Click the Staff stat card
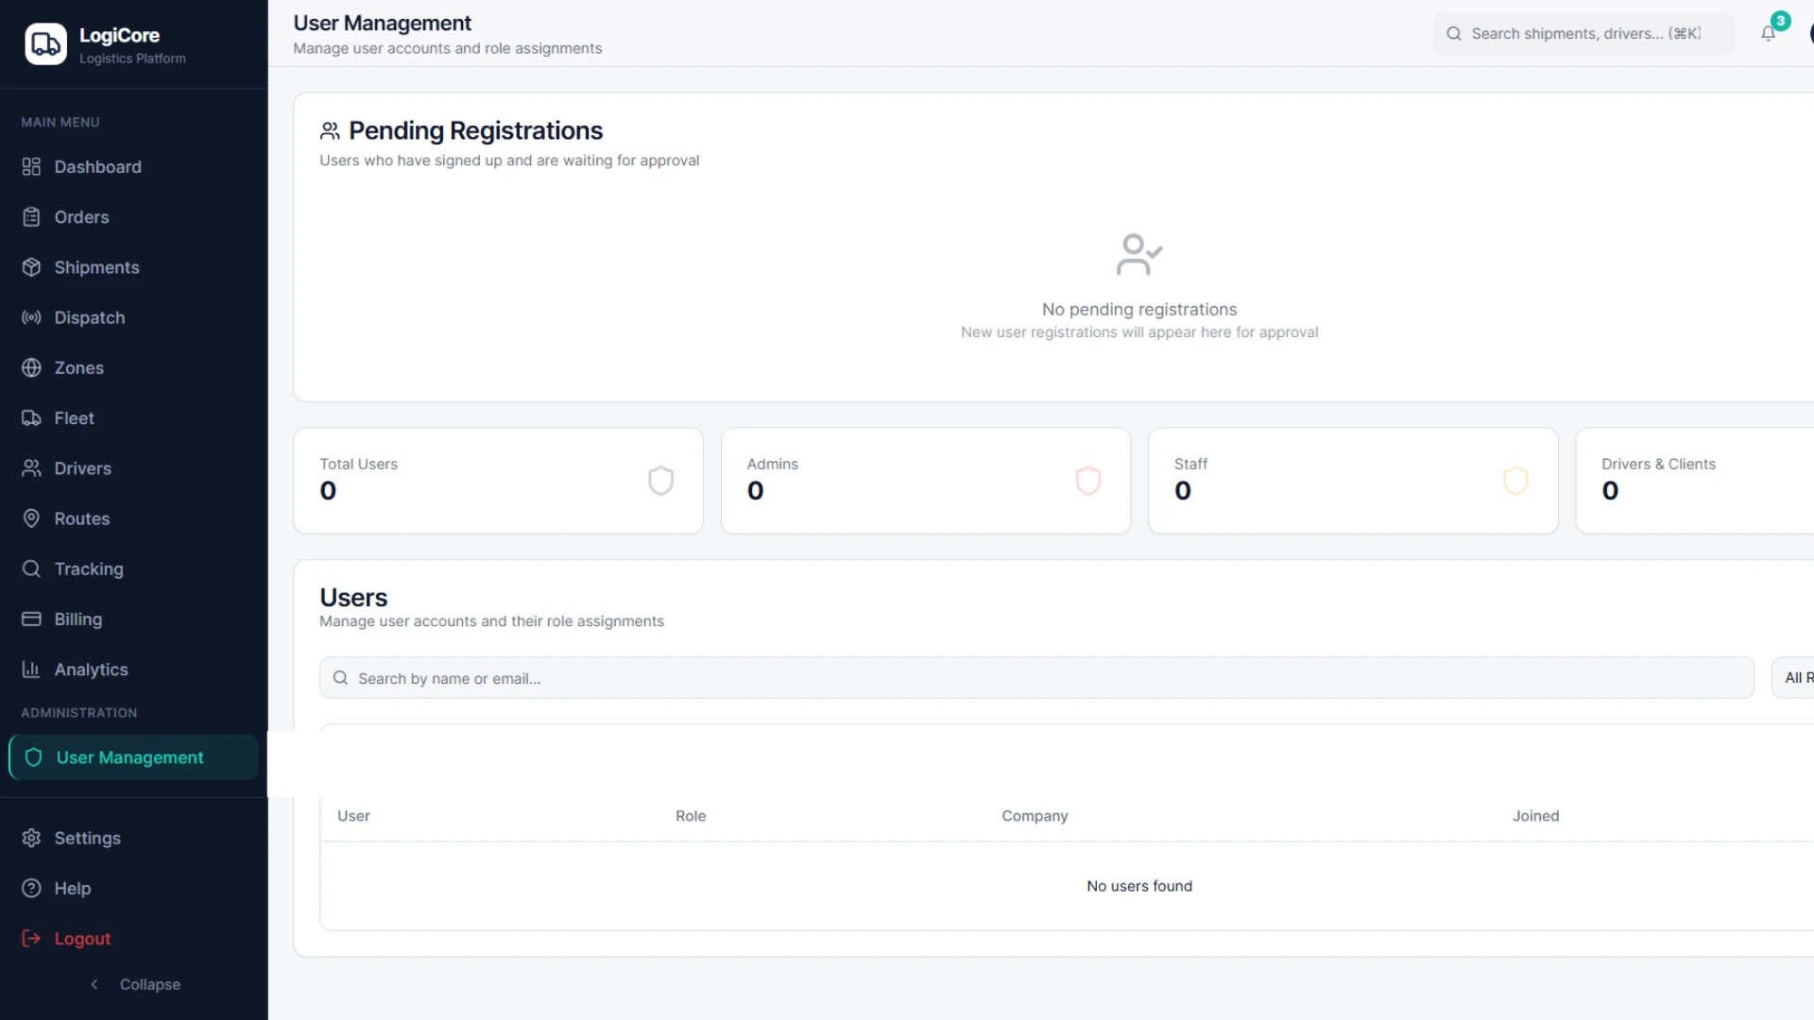 [x=1353, y=481]
